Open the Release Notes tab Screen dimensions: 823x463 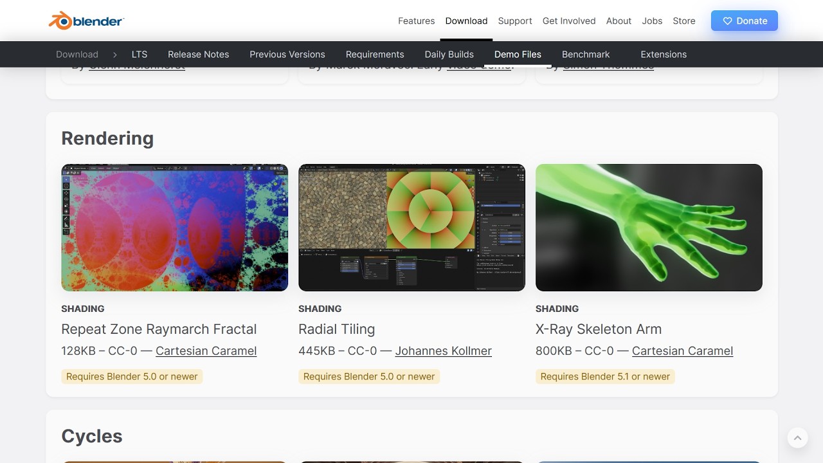click(x=198, y=55)
